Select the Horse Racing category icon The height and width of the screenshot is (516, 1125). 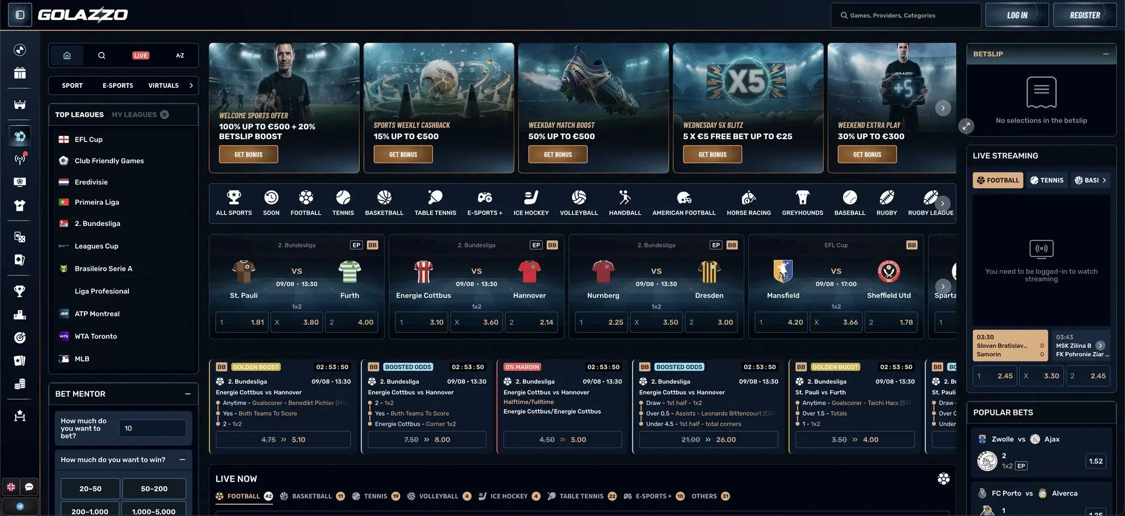tap(749, 203)
